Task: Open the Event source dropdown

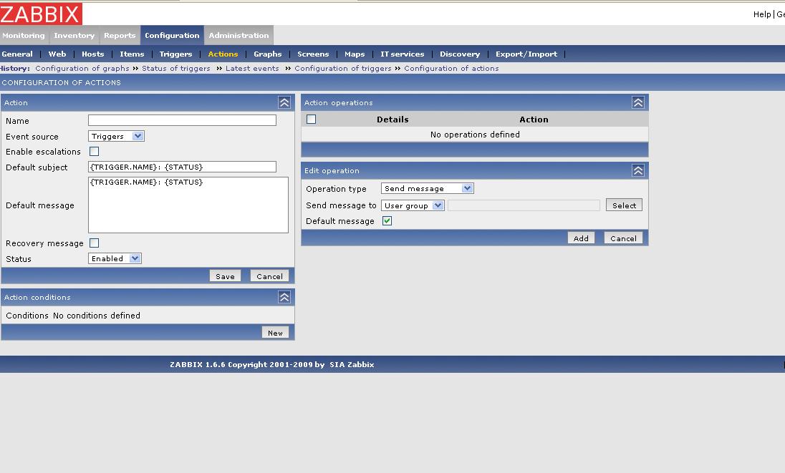Action: 116,136
